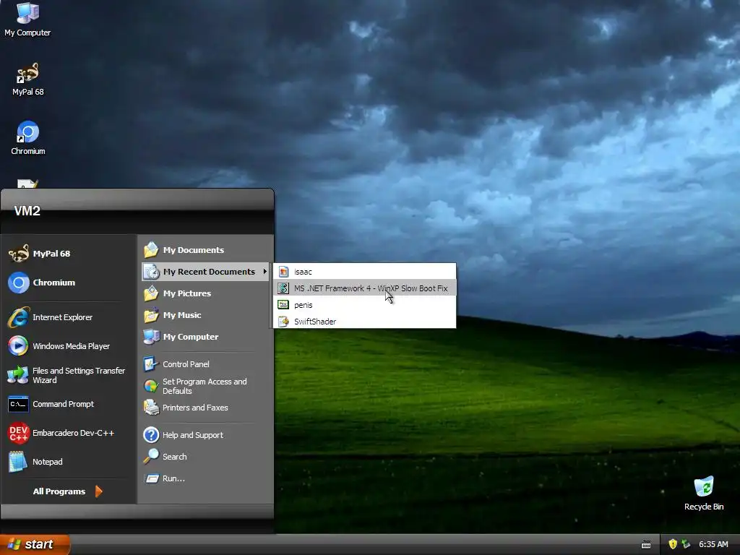The height and width of the screenshot is (555, 740).
Task: Click the My Documents label
Action: pyautogui.click(x=194, y=250)
